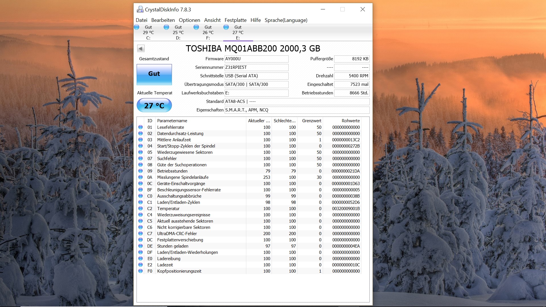Click status orb for Kopfpositionierungszeit row
This screenshot has height=307, width=546.
[x=140, y=271]
